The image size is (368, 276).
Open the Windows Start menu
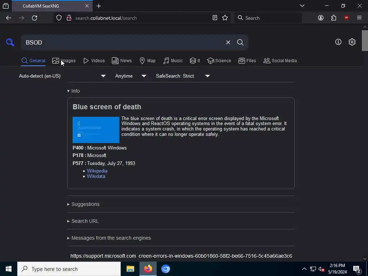9,269
